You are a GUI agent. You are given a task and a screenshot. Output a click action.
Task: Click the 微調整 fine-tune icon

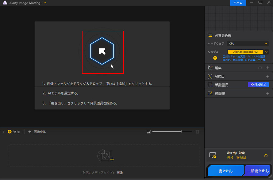tap(210, 93)
